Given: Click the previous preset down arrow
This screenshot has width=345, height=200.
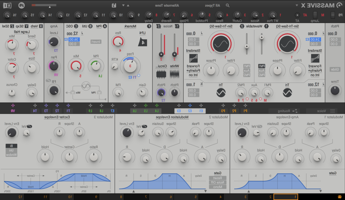Looking at the screenshot, I should pos(123,5).
